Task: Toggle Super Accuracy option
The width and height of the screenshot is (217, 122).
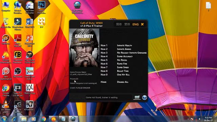Action: [x=125, y=56]
